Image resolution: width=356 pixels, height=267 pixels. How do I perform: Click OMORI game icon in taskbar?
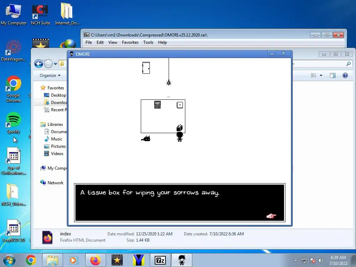181,260
